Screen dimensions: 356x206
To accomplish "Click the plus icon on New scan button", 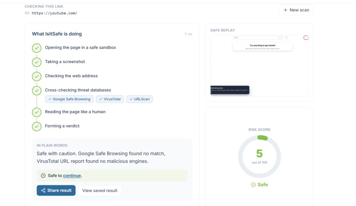I will [x=285, y=10].
